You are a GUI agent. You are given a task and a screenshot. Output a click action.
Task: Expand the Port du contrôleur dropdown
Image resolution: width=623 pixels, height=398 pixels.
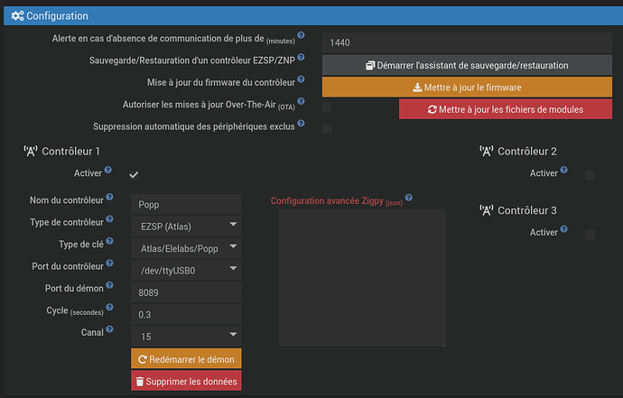[186, 269]
